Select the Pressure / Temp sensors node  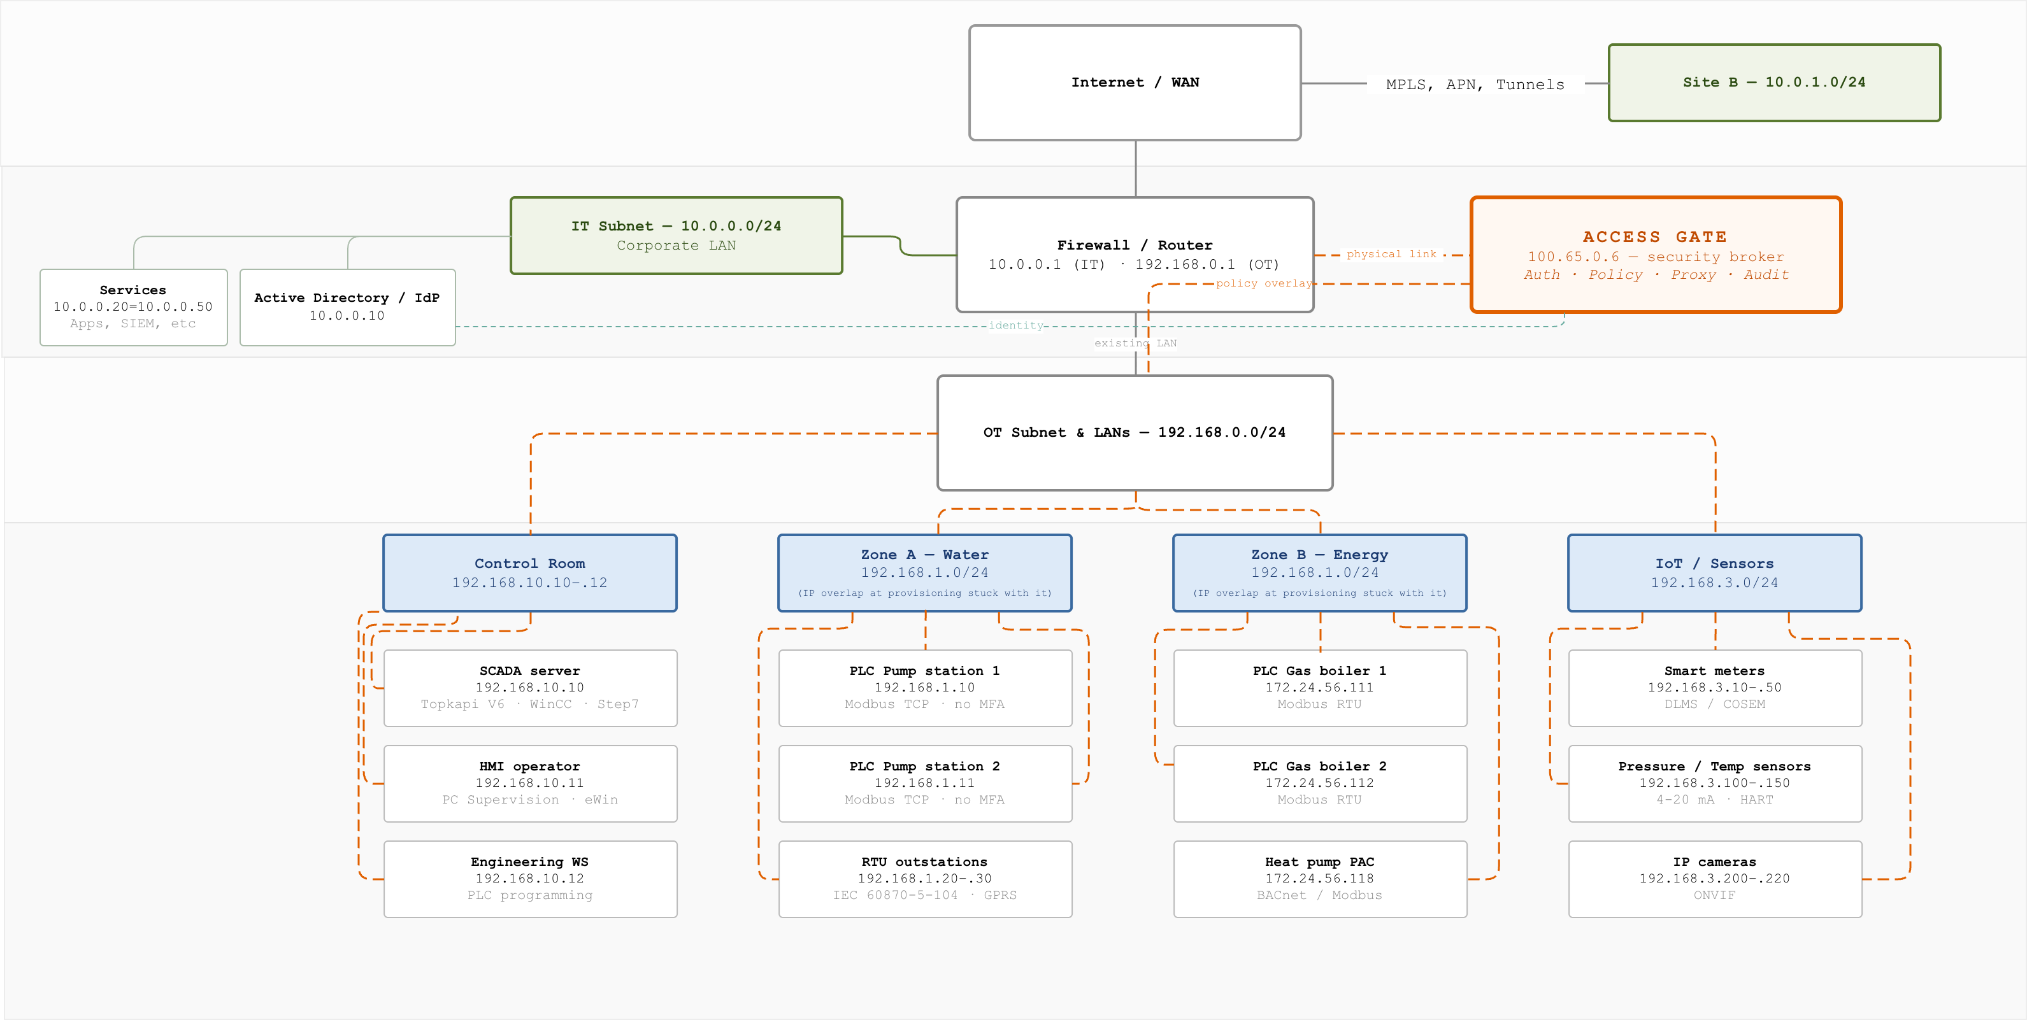coord(1715,783)
